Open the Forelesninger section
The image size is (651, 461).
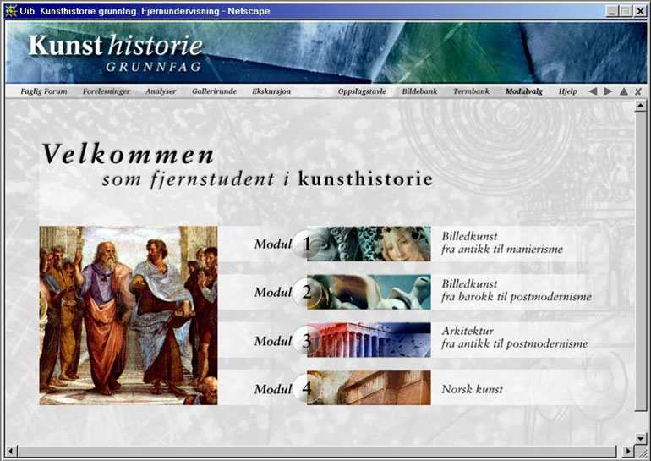pos(107,91)
